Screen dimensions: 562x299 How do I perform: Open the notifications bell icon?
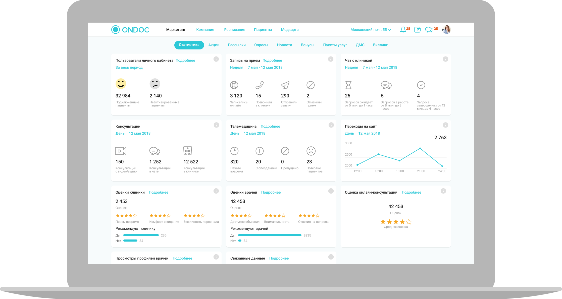tap(403, 30)
